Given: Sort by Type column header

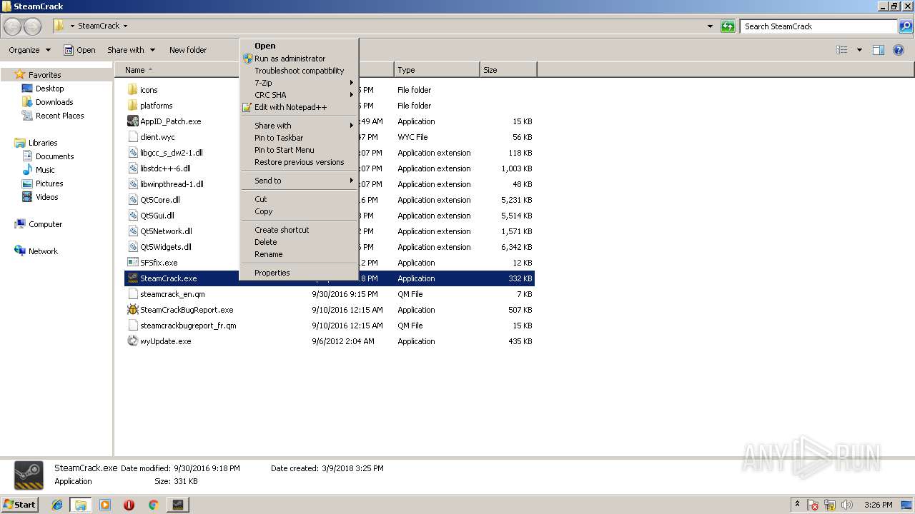Looking at the screenshot, I should (x=437, y=70).
